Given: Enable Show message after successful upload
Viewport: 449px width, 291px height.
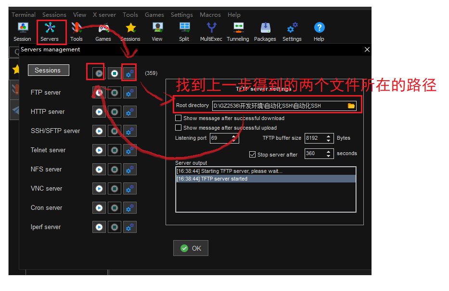Looking at the screenshot, I should pyautogui.click(x=178, y=127).
